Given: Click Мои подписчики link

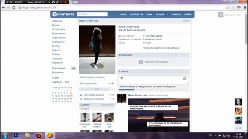Looking at the screenshot, I should click(x=88, y=83).
